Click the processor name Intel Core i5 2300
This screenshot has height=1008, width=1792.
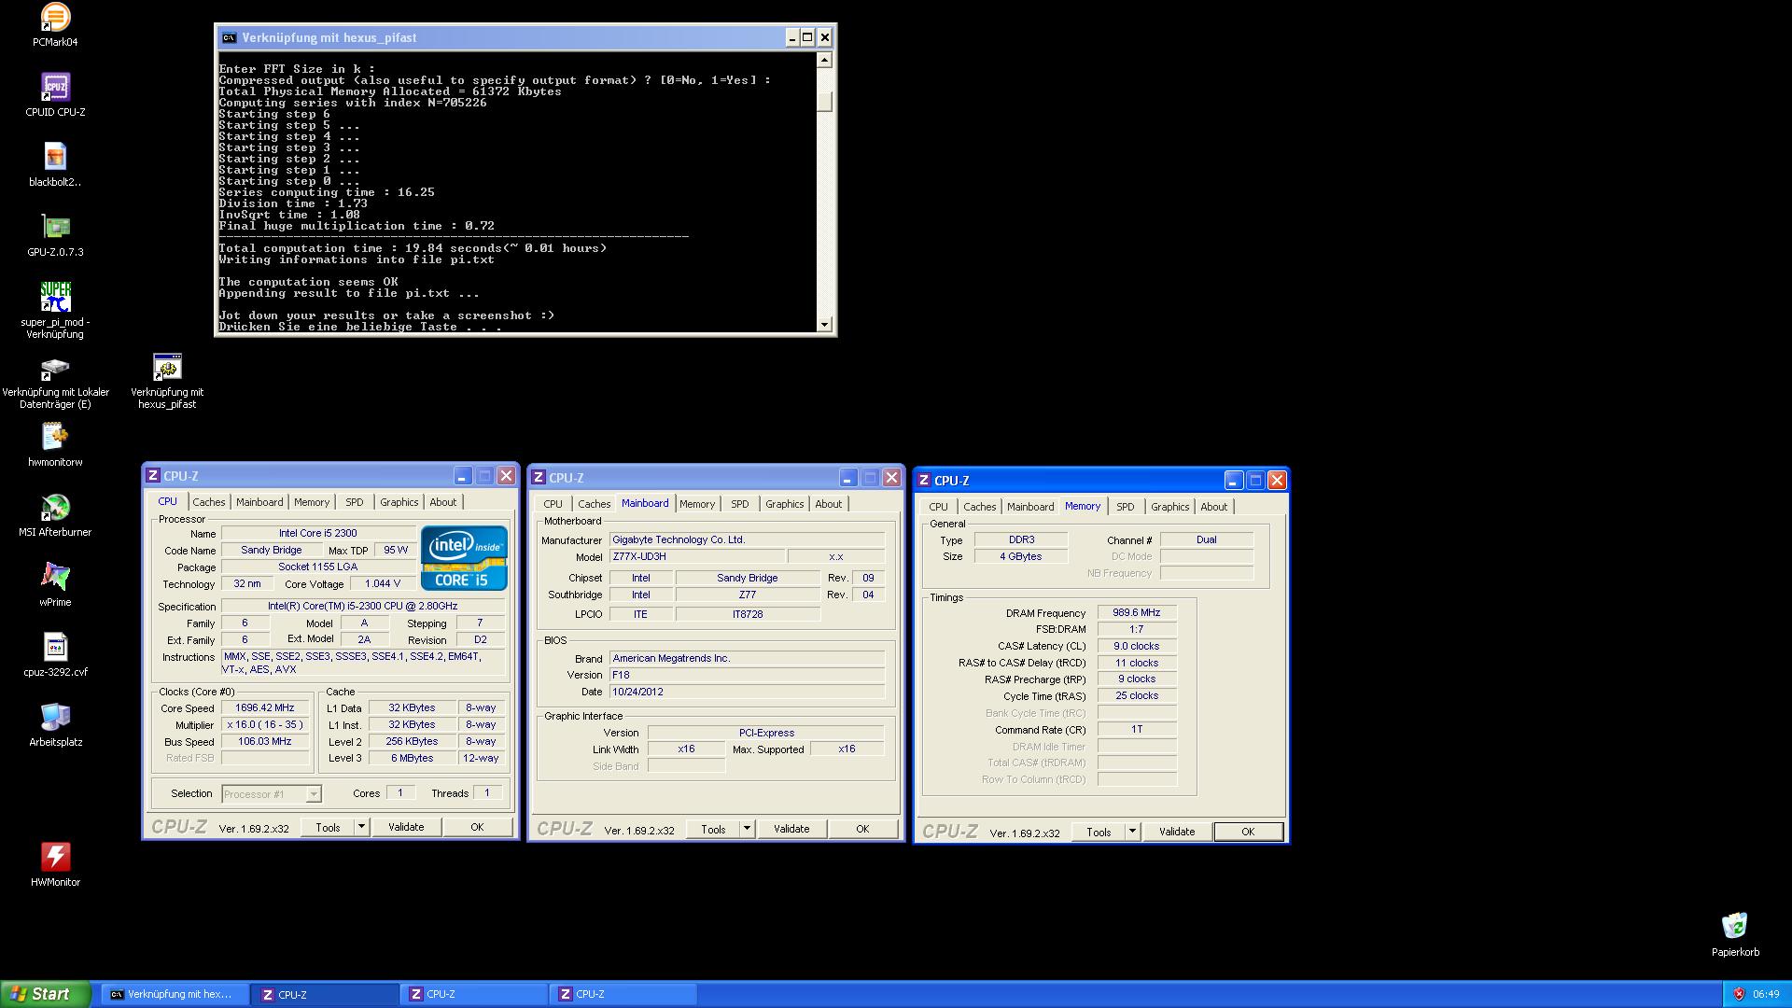[x=318, y=534]
